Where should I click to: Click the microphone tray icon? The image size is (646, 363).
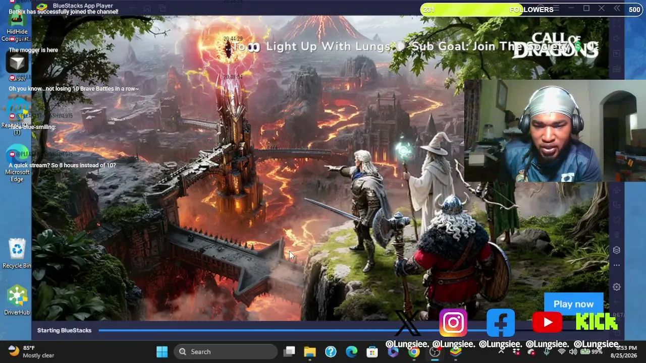pos(546,351)
